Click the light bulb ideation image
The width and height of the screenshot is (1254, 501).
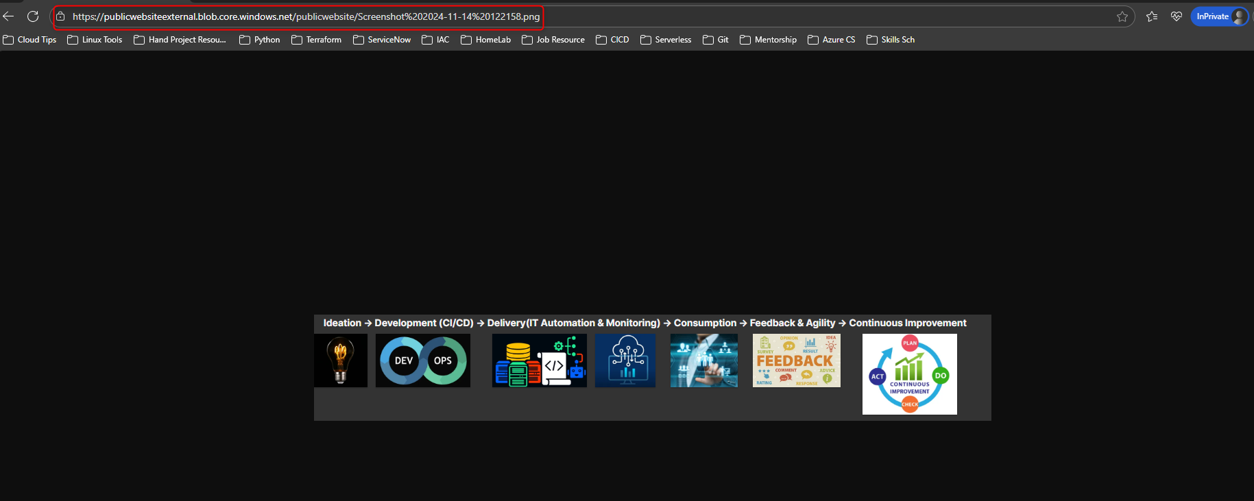point(341,361)
